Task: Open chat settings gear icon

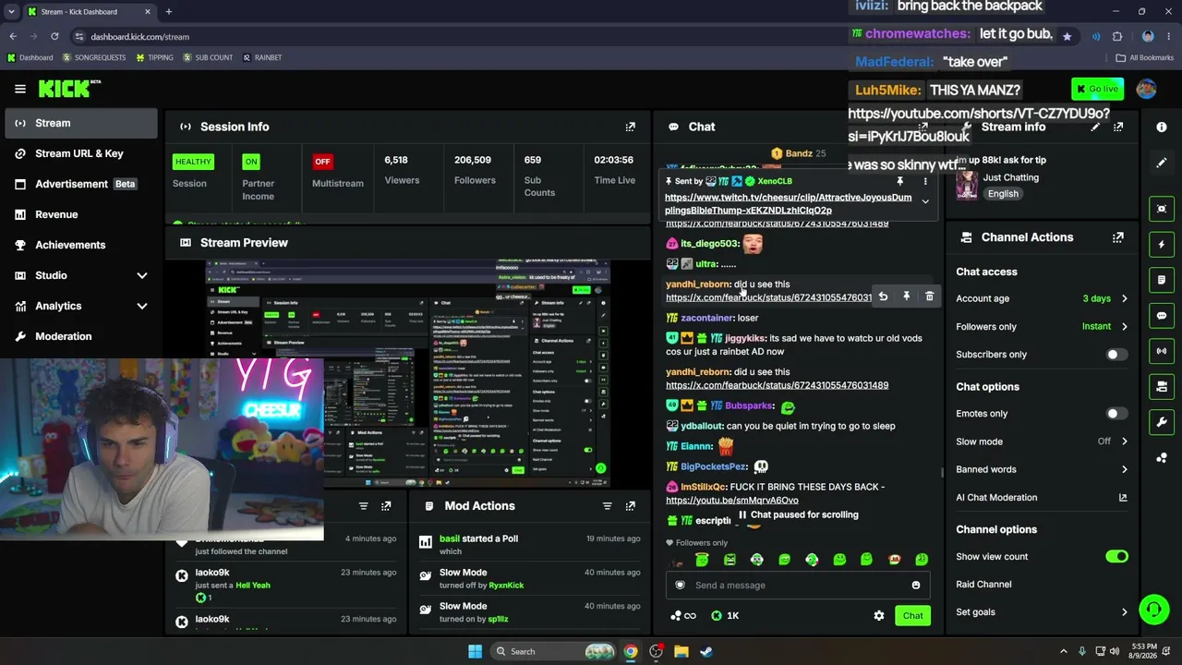Action: tap(879, 616)
